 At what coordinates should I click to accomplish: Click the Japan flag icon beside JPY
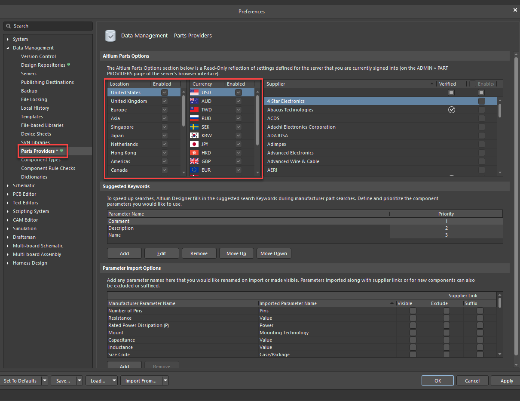194,144
